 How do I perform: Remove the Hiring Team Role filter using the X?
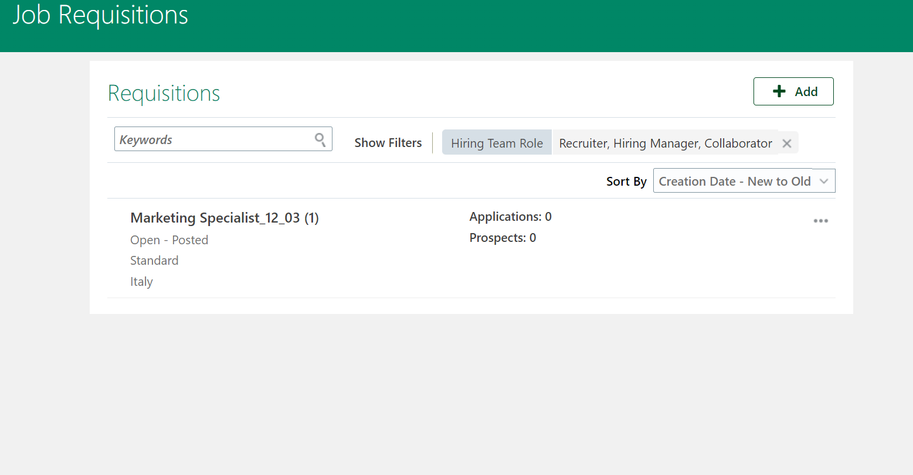(786, 142)
